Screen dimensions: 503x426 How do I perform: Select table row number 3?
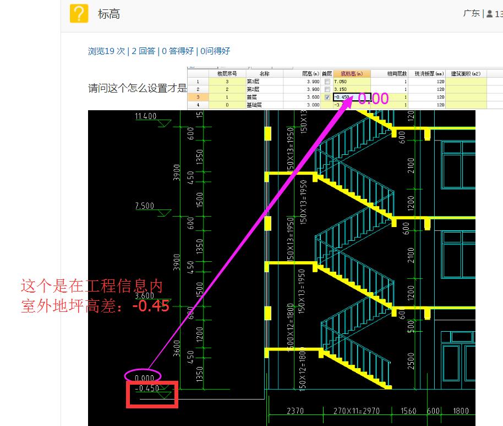198,97
